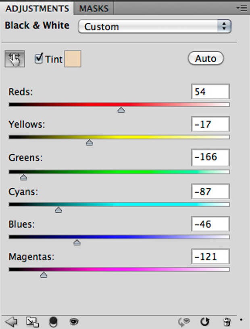250x329 pixels.
Task: Click the Magentas slider handle
Action: 44,275
